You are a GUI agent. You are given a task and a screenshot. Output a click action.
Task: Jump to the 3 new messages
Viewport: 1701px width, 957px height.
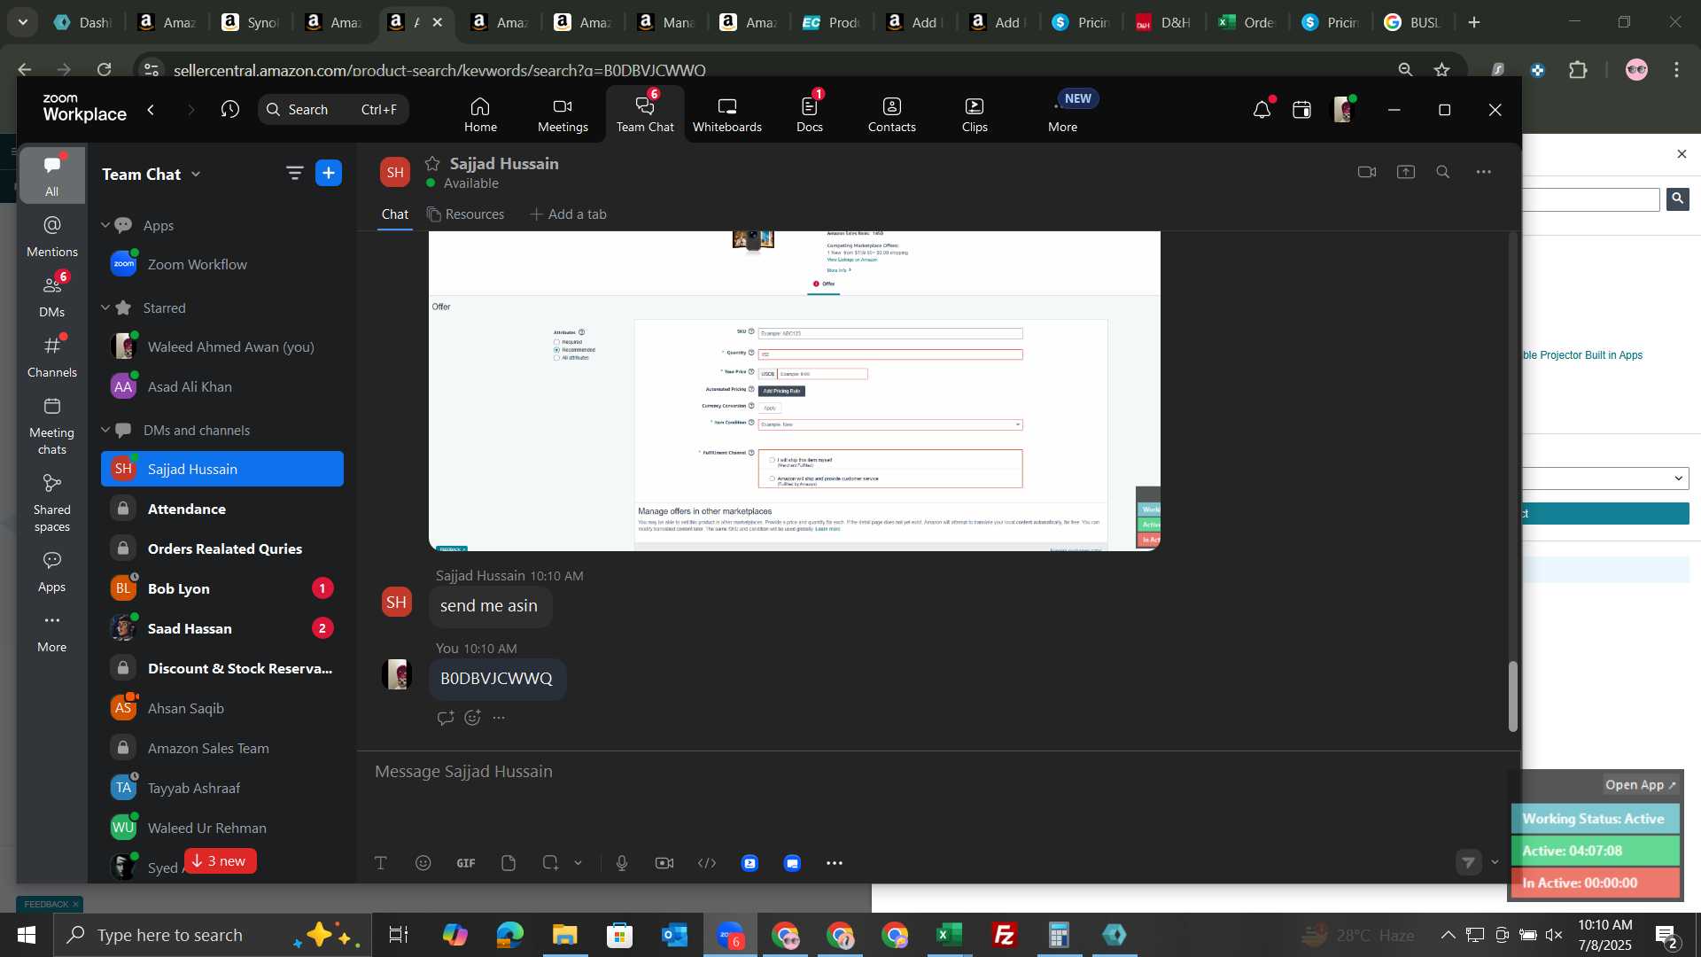tap(220, 861)
